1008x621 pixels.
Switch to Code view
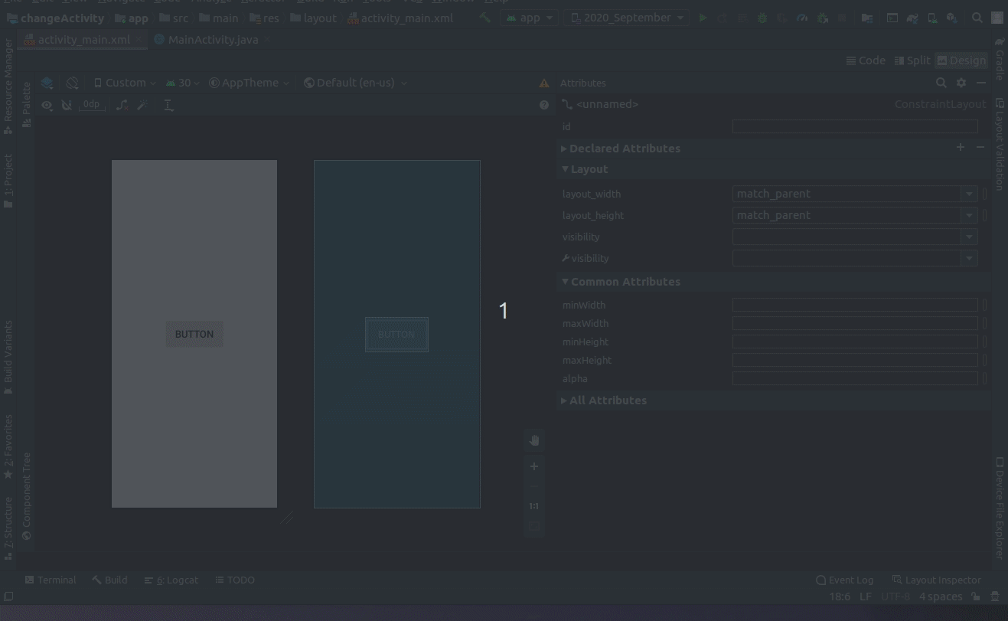866,60
